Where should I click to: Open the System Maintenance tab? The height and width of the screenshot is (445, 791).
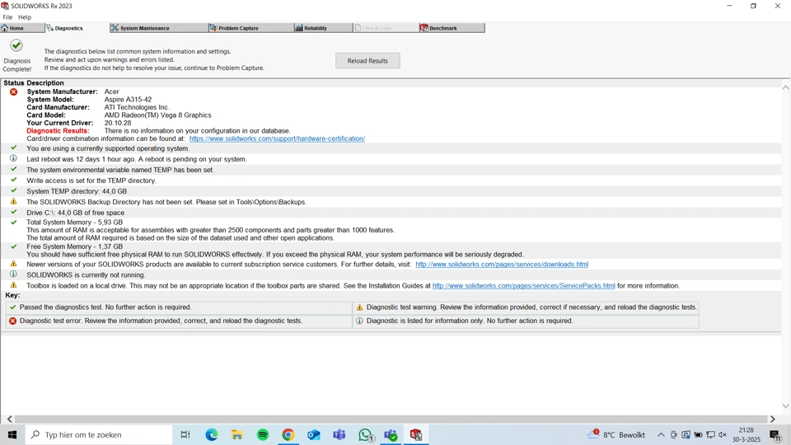click(x=158, y=28)
